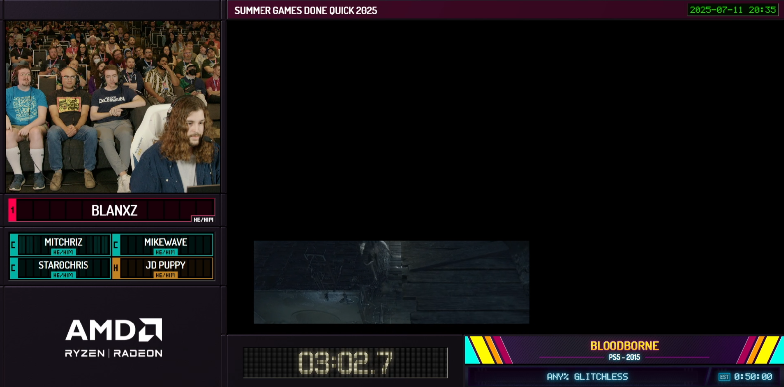Click the C commentator badge beside STAR0CHRIS
The height and width of the screenshot is (387, 784).
[x=13, y=268]
